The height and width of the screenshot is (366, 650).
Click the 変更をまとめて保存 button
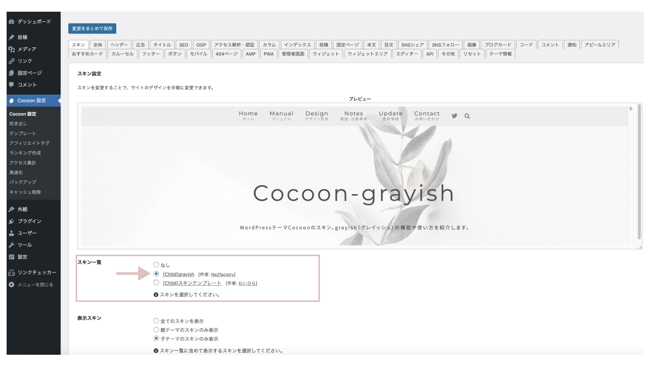[x=92, y=28]
